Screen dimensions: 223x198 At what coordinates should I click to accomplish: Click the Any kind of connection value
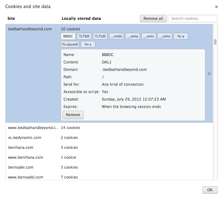click(x=123, y=84)
